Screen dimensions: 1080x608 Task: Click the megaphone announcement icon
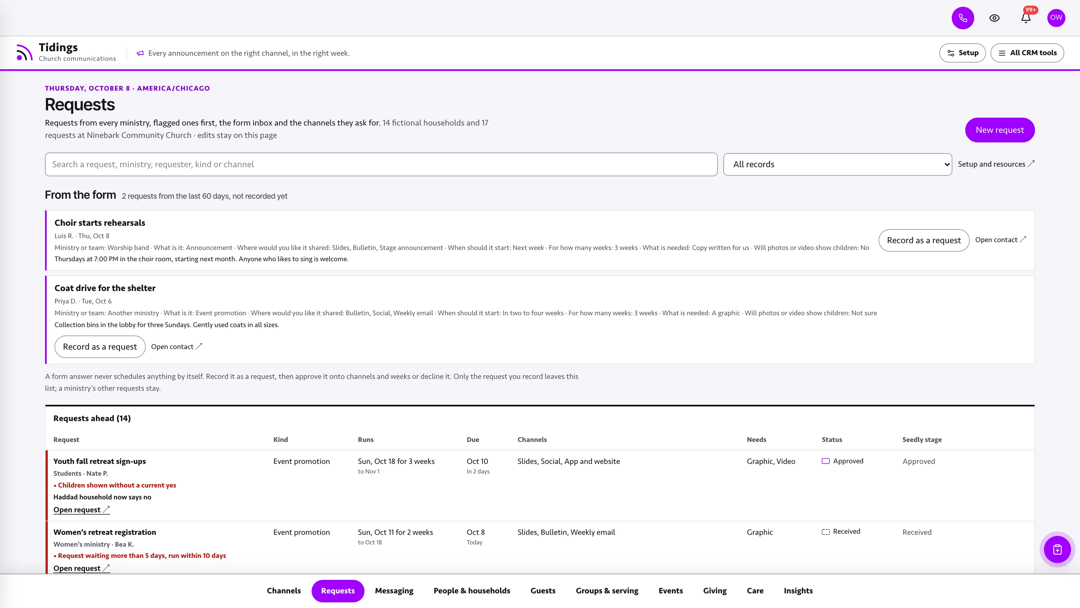point(140,53)
